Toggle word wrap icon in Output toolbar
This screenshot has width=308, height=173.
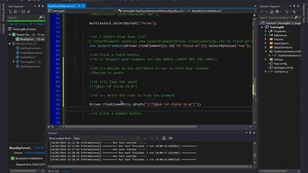coord(170,138)
